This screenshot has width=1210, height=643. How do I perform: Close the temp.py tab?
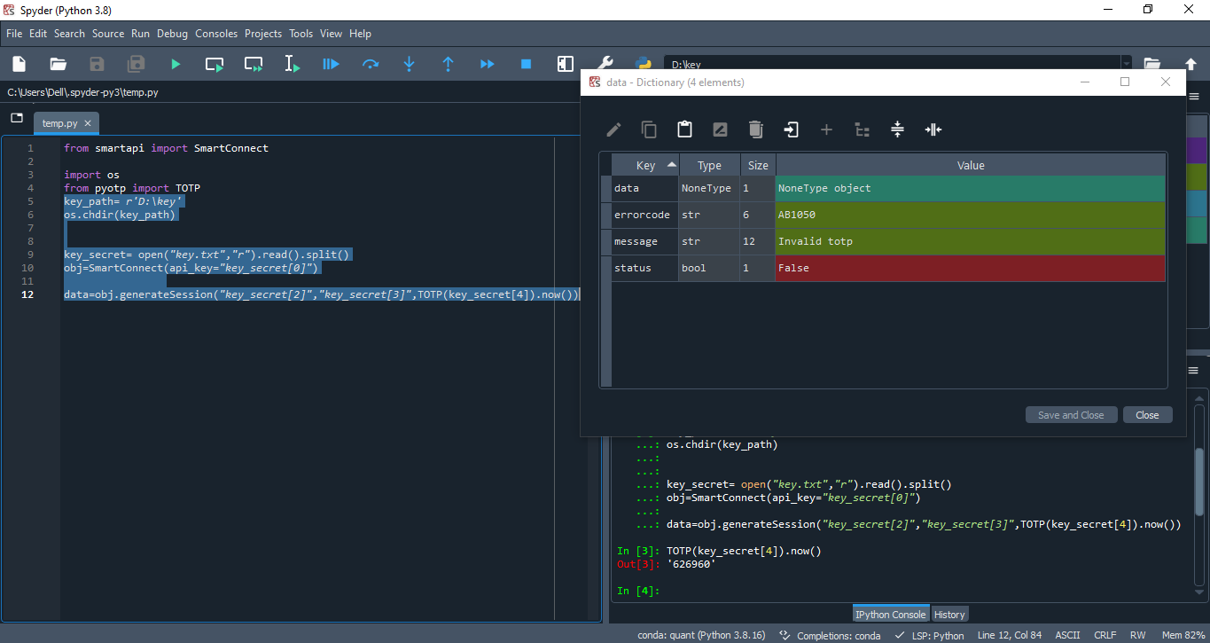(88, 123)
